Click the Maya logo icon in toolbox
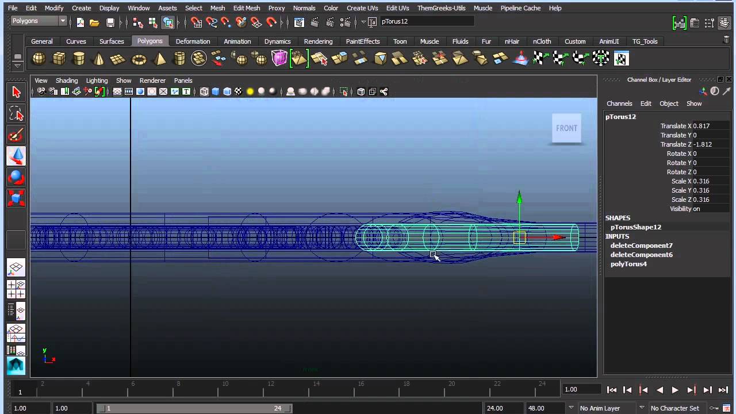The image size is (736, 414). [x=16, y=365]
